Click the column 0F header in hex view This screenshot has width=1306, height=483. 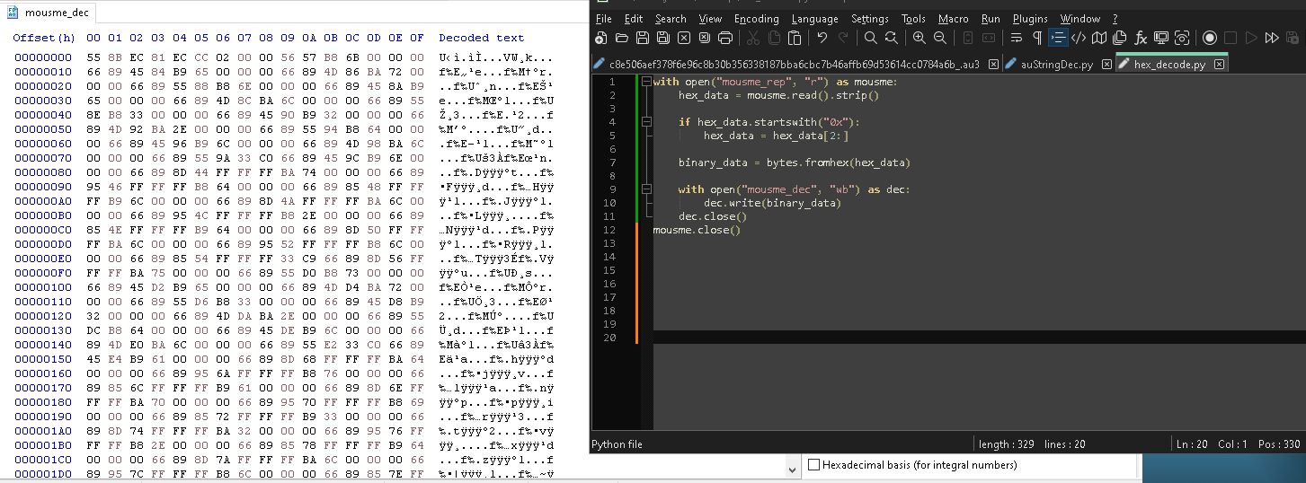[x=417, y=38]
